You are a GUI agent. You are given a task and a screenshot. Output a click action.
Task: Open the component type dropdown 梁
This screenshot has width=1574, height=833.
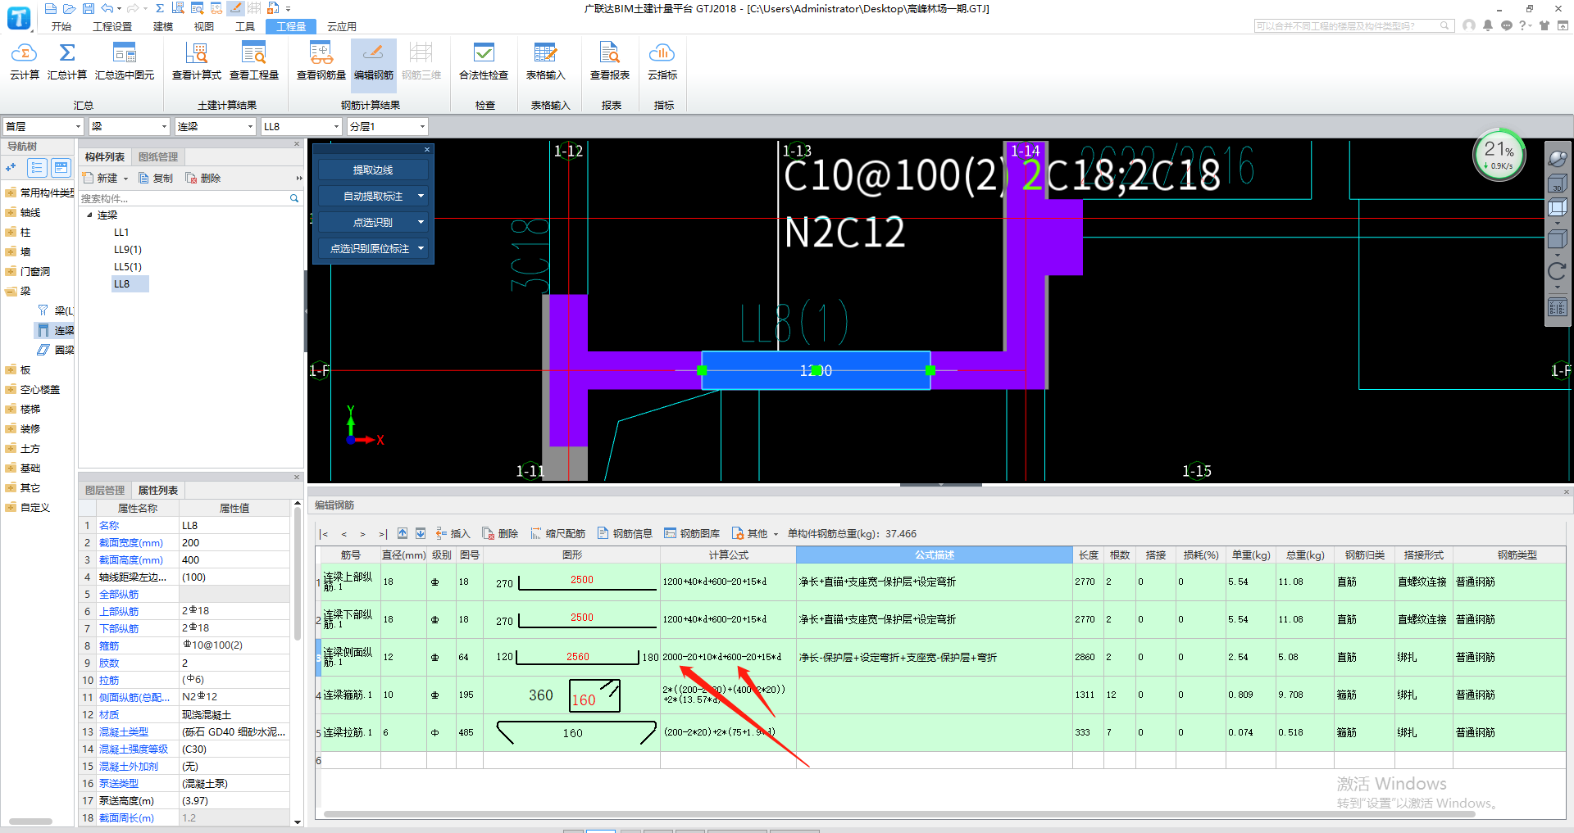pos(130,126)
